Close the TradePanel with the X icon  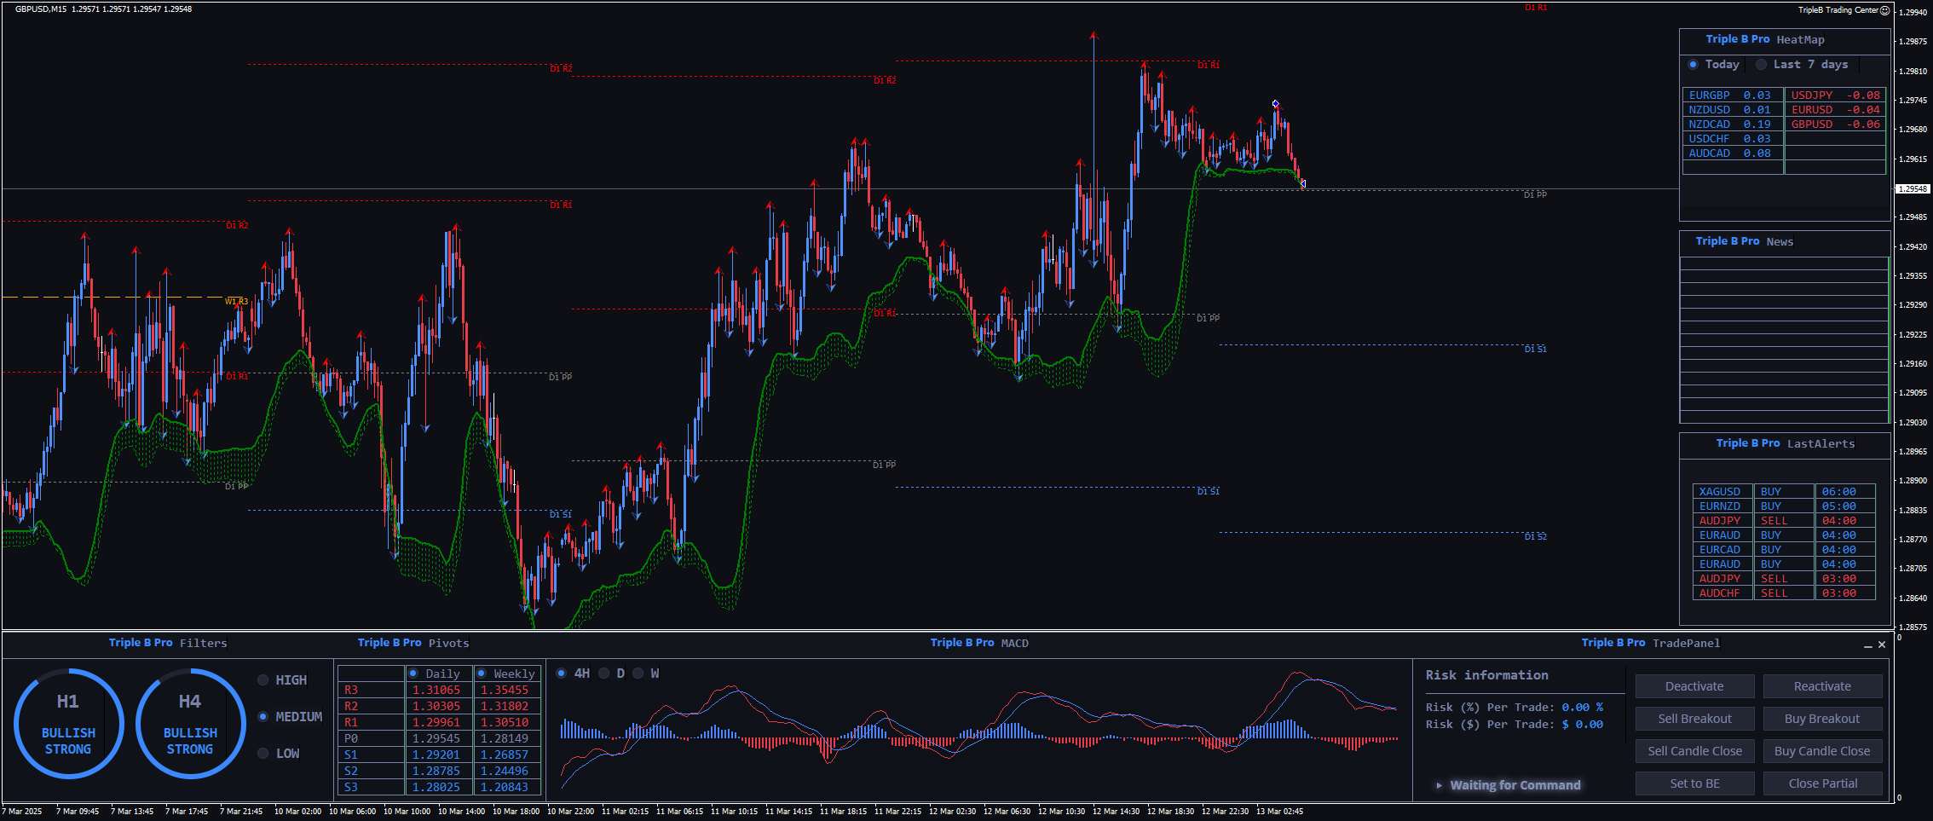coord(1882,645)
